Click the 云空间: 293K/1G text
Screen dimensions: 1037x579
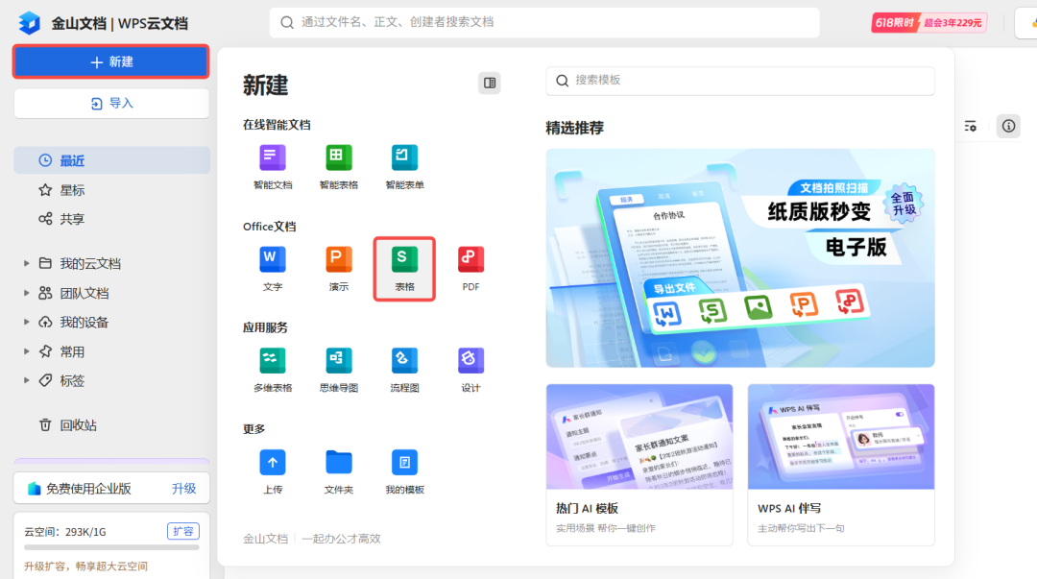point(65,531)
